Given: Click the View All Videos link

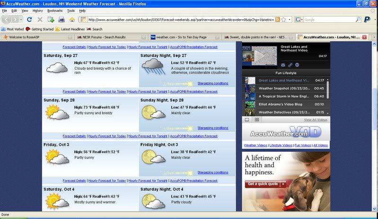Looking at the screenshot, I should coord(316,120).
